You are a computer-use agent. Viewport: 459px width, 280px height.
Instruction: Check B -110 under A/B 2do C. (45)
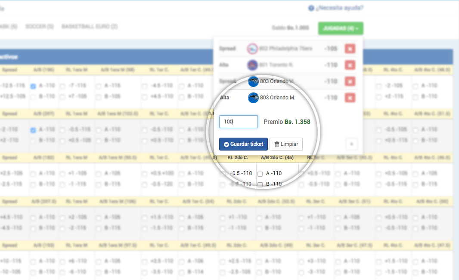(260, 185)
